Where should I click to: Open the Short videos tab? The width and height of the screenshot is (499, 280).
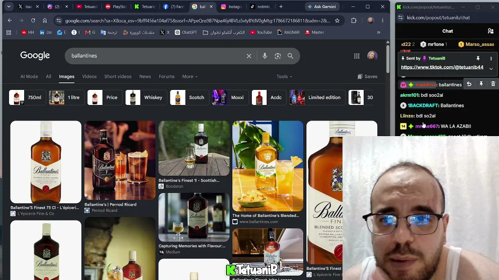click(118, 77)
